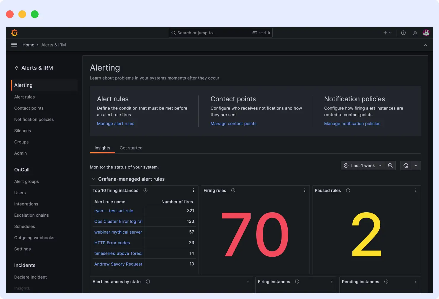Image resolution: width=439 pixels, height=299 pixels.
Task: Toggle open the panel menu on Firing rules
Action: [305, 190]
